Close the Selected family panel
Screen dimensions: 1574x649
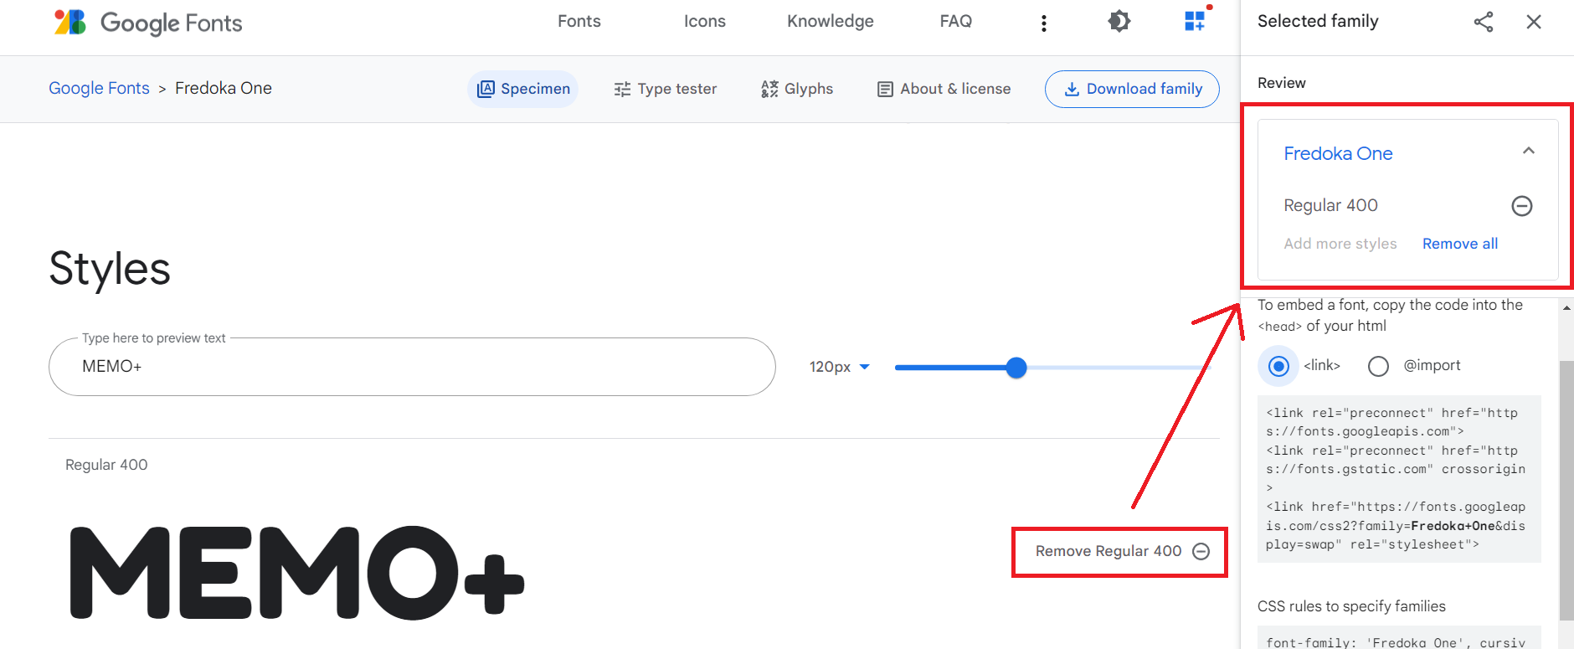click(1534, 22)
